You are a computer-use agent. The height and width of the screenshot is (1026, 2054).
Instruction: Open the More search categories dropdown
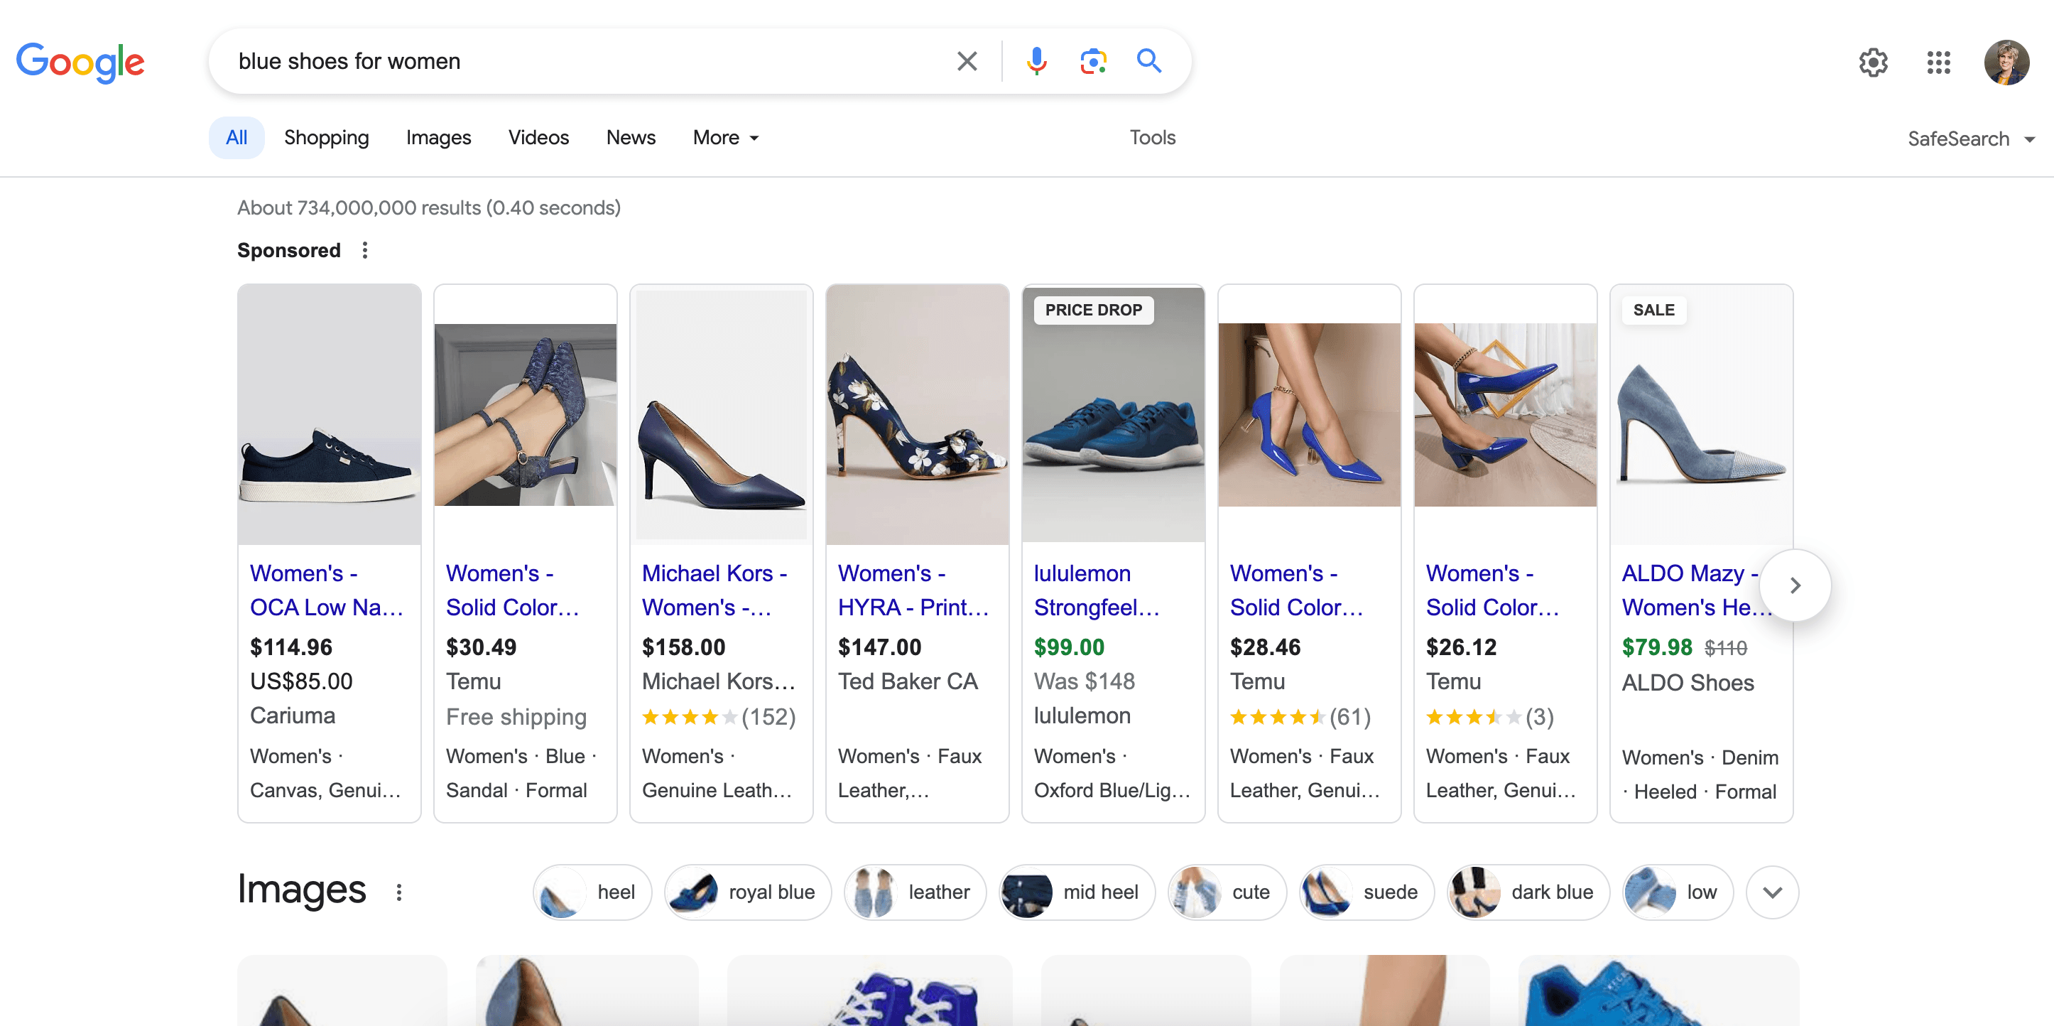724,137
